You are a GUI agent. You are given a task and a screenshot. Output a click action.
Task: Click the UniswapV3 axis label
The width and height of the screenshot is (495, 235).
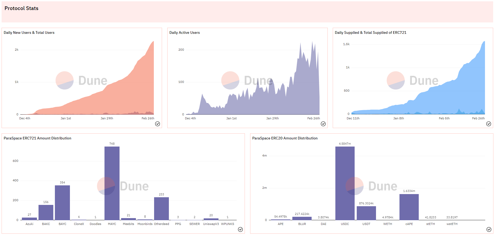pos(211,224)
